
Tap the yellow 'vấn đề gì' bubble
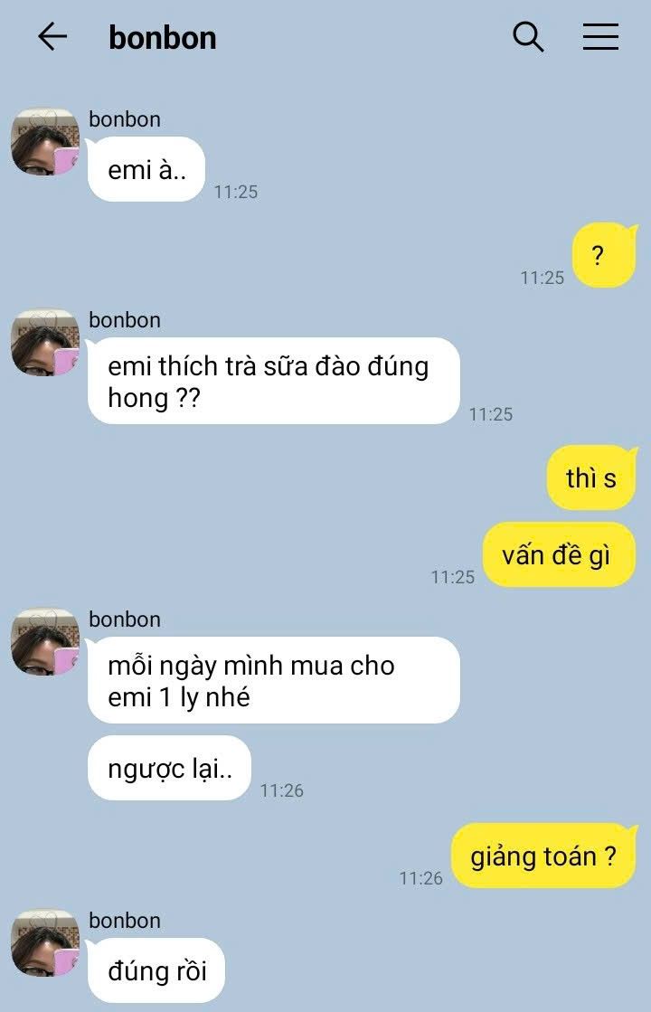coord(560,555)
